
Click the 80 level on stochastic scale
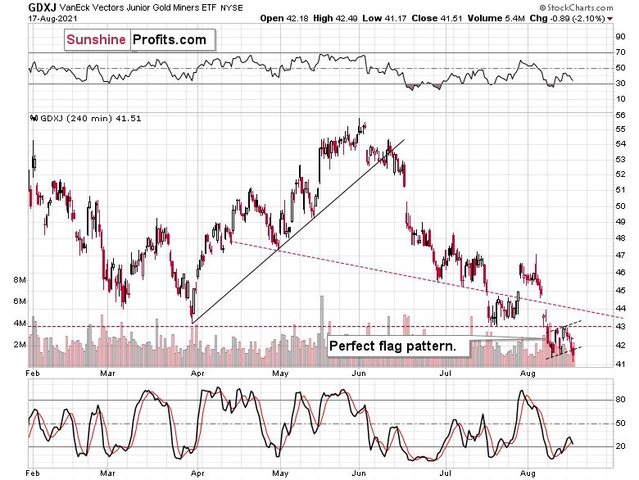[x=620, y=400]
